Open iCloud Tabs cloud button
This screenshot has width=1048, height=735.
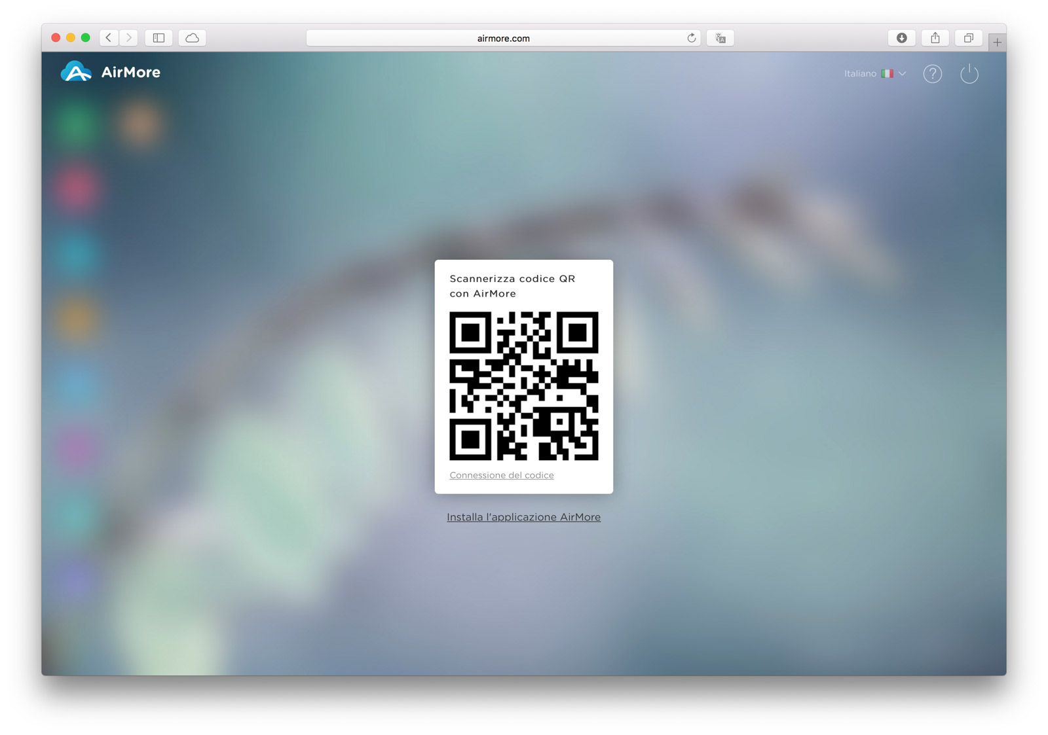pyautogui.click(x=192, y=38)
